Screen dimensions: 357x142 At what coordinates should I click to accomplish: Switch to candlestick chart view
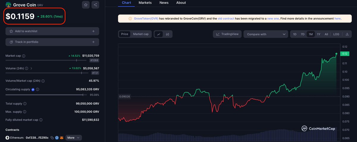167,34
